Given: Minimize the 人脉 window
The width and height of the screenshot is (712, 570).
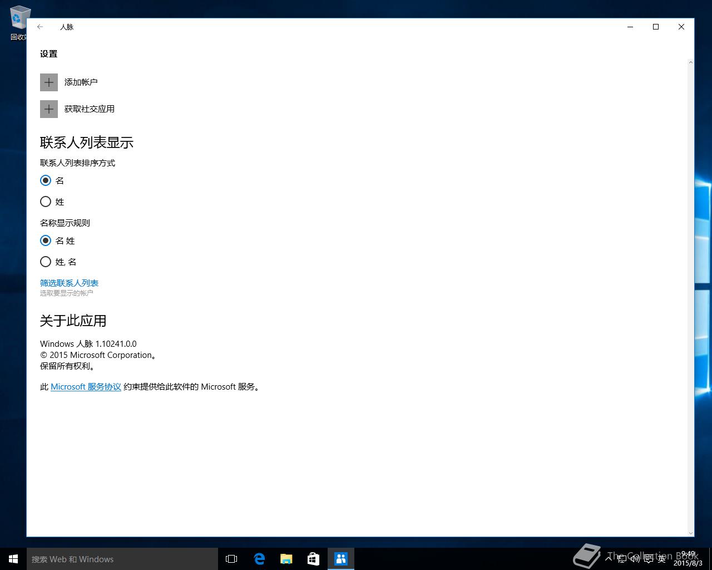Looking at the screenshot, I should pyautogui.click(x=630, y=27).
